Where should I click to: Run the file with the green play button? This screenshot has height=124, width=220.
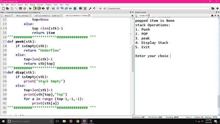pyautogui.click(x=30, y=8)
